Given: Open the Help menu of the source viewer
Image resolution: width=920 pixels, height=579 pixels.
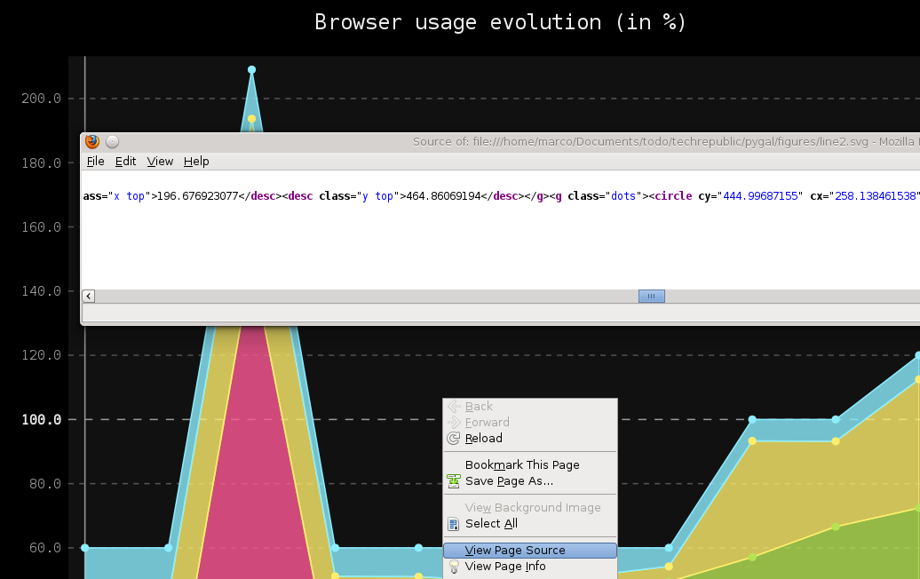Looking at the screenshot, I should point(196,162).
